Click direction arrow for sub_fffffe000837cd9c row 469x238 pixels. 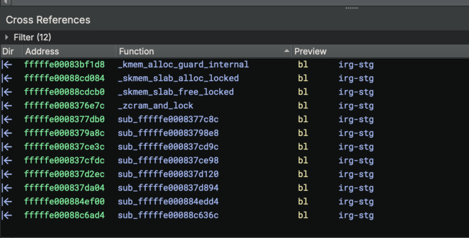click(7, 147)
